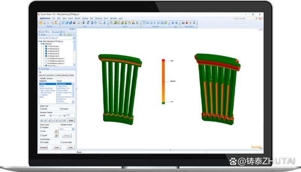Image resolution: width=301 pixels, height=172 pixels.
Task: Click the Slice settings icon in Picture Types
Action: pyautogui.click(x=56, y=131)
